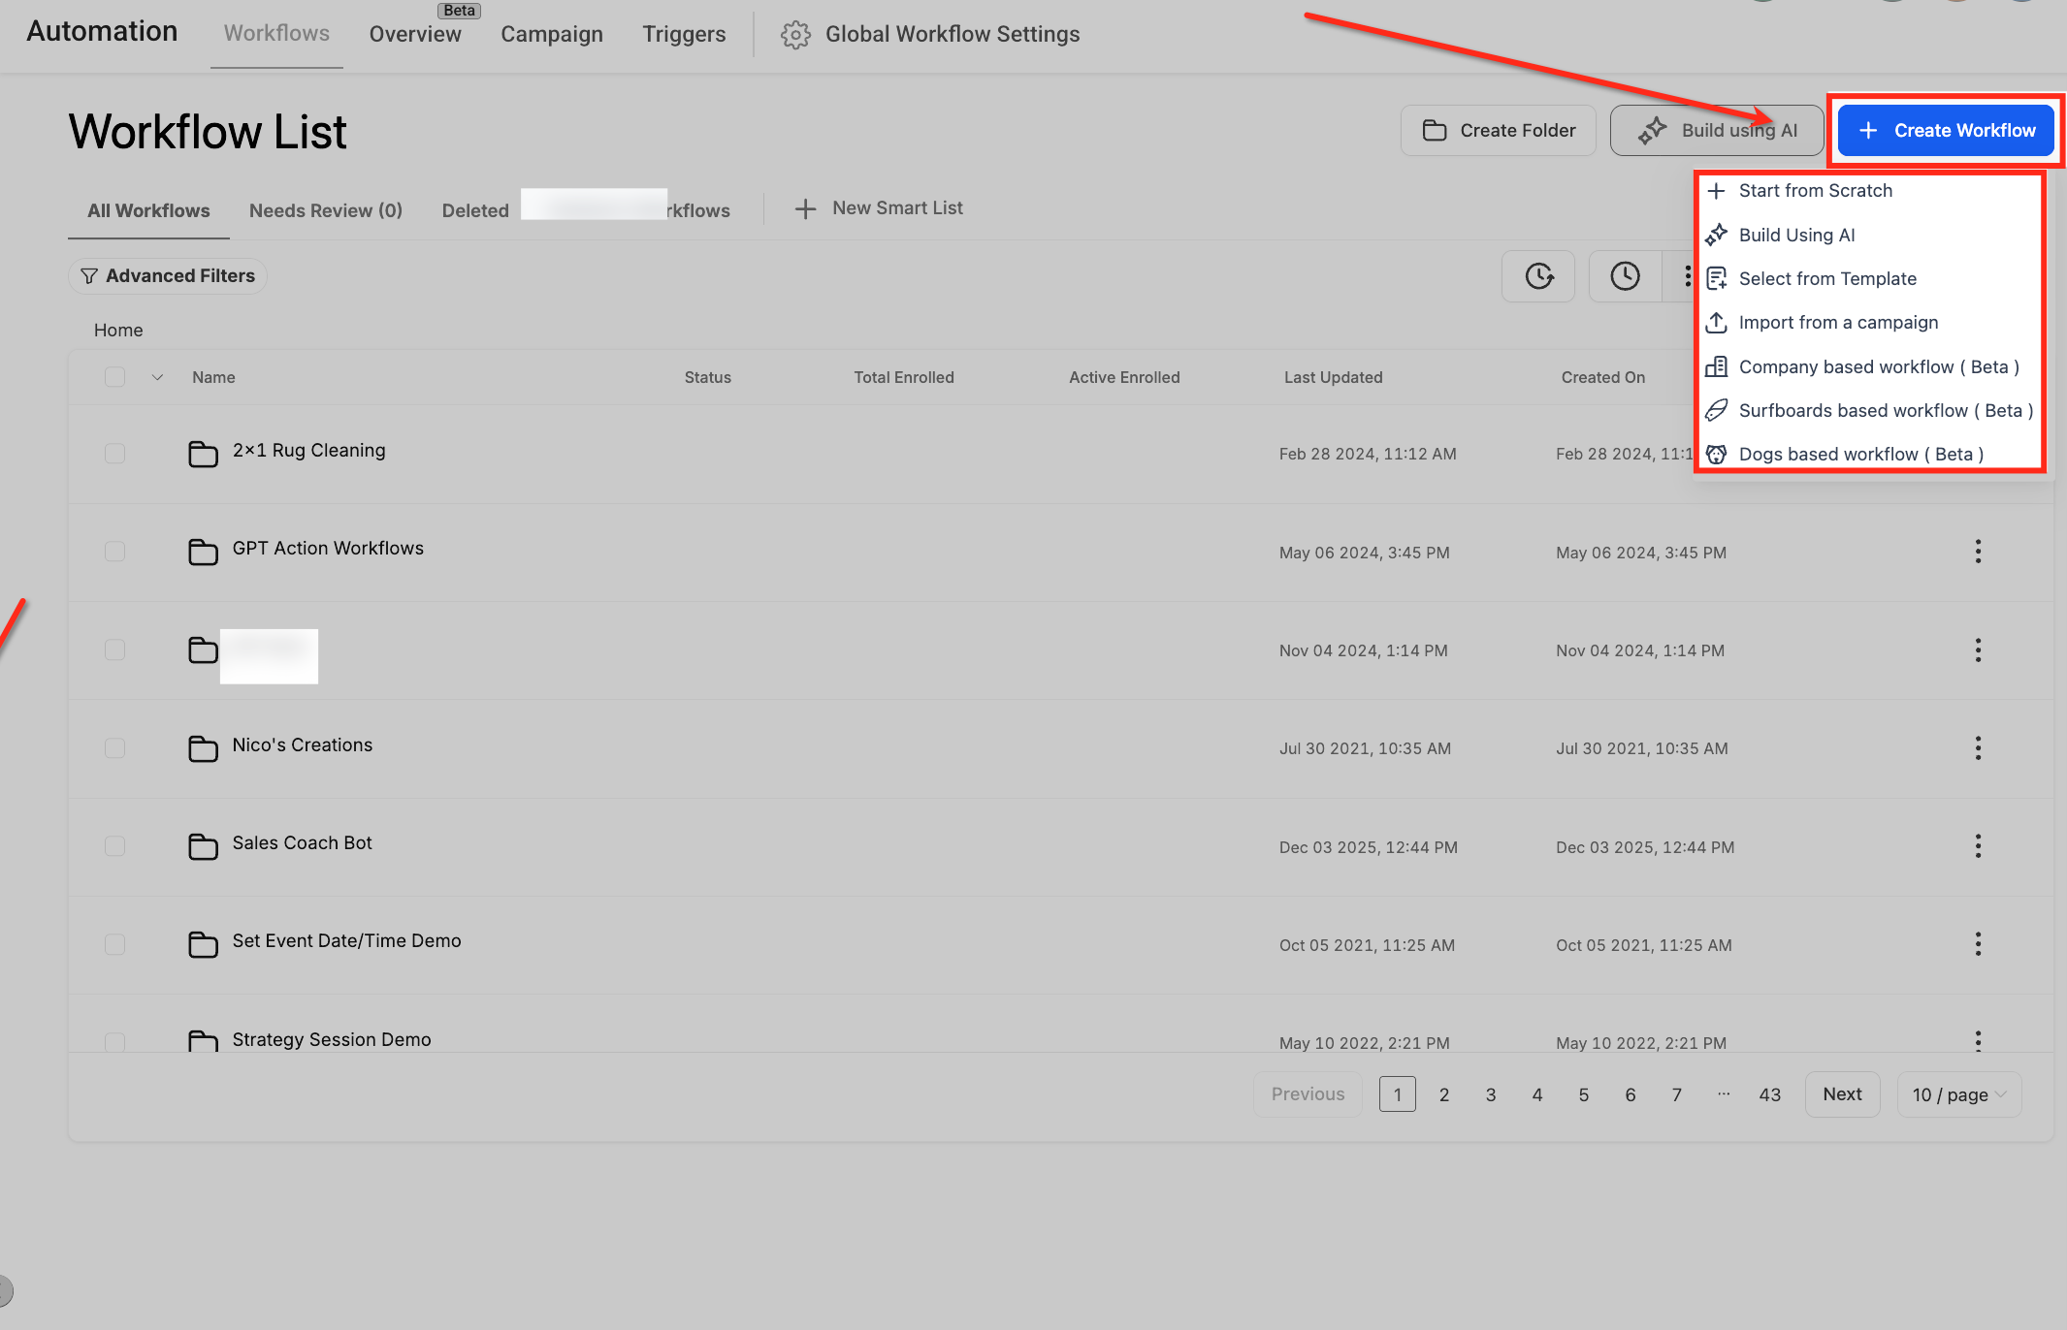Click the Create Folder button
Screen dimensions: 2067x1330
1499,131
